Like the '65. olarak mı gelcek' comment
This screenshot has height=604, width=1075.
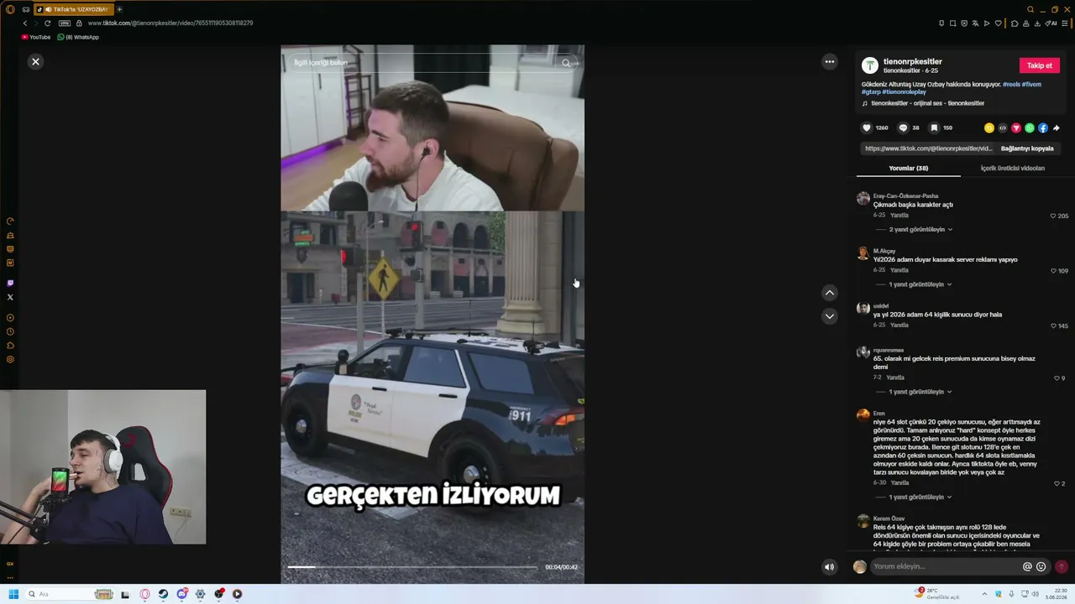coord(1057,377)
